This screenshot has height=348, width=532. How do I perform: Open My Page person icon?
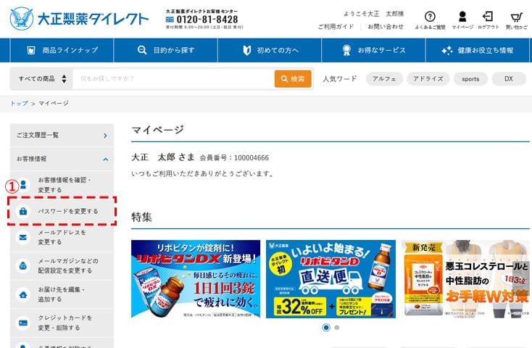462,17
